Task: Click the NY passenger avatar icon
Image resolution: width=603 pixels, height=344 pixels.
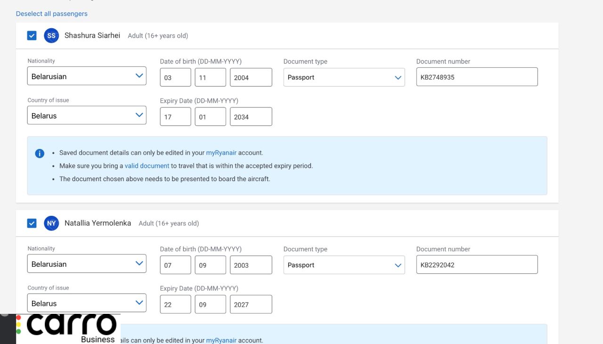Action: pos(51,223)
